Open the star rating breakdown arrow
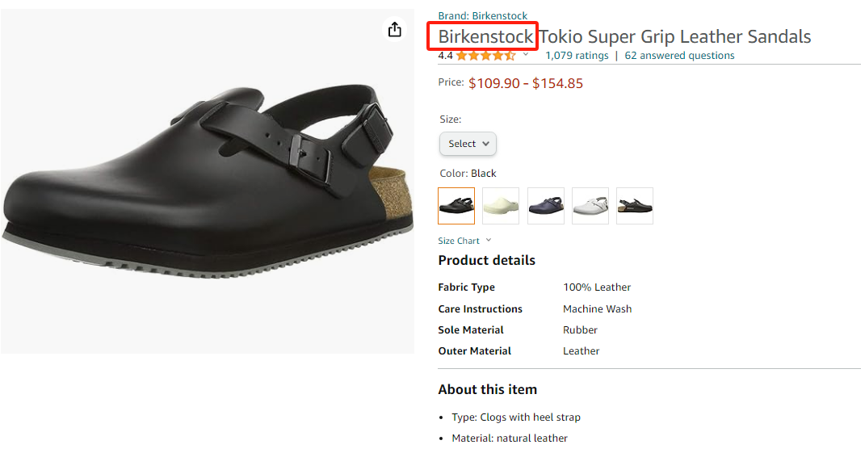Viewport: 865px width, 453px height. click(x=526, y=55)
